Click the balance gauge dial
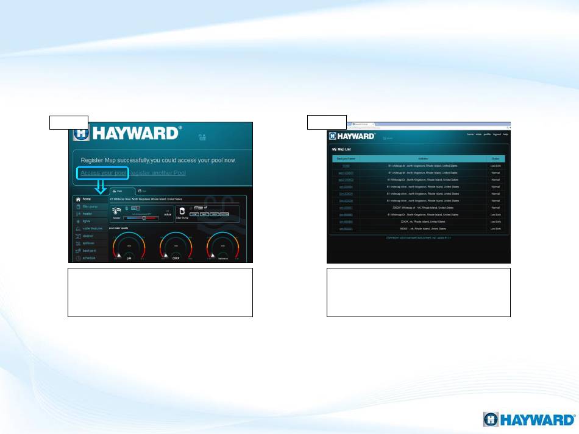This screenshot has height=434, width=579. coord(222,247)
